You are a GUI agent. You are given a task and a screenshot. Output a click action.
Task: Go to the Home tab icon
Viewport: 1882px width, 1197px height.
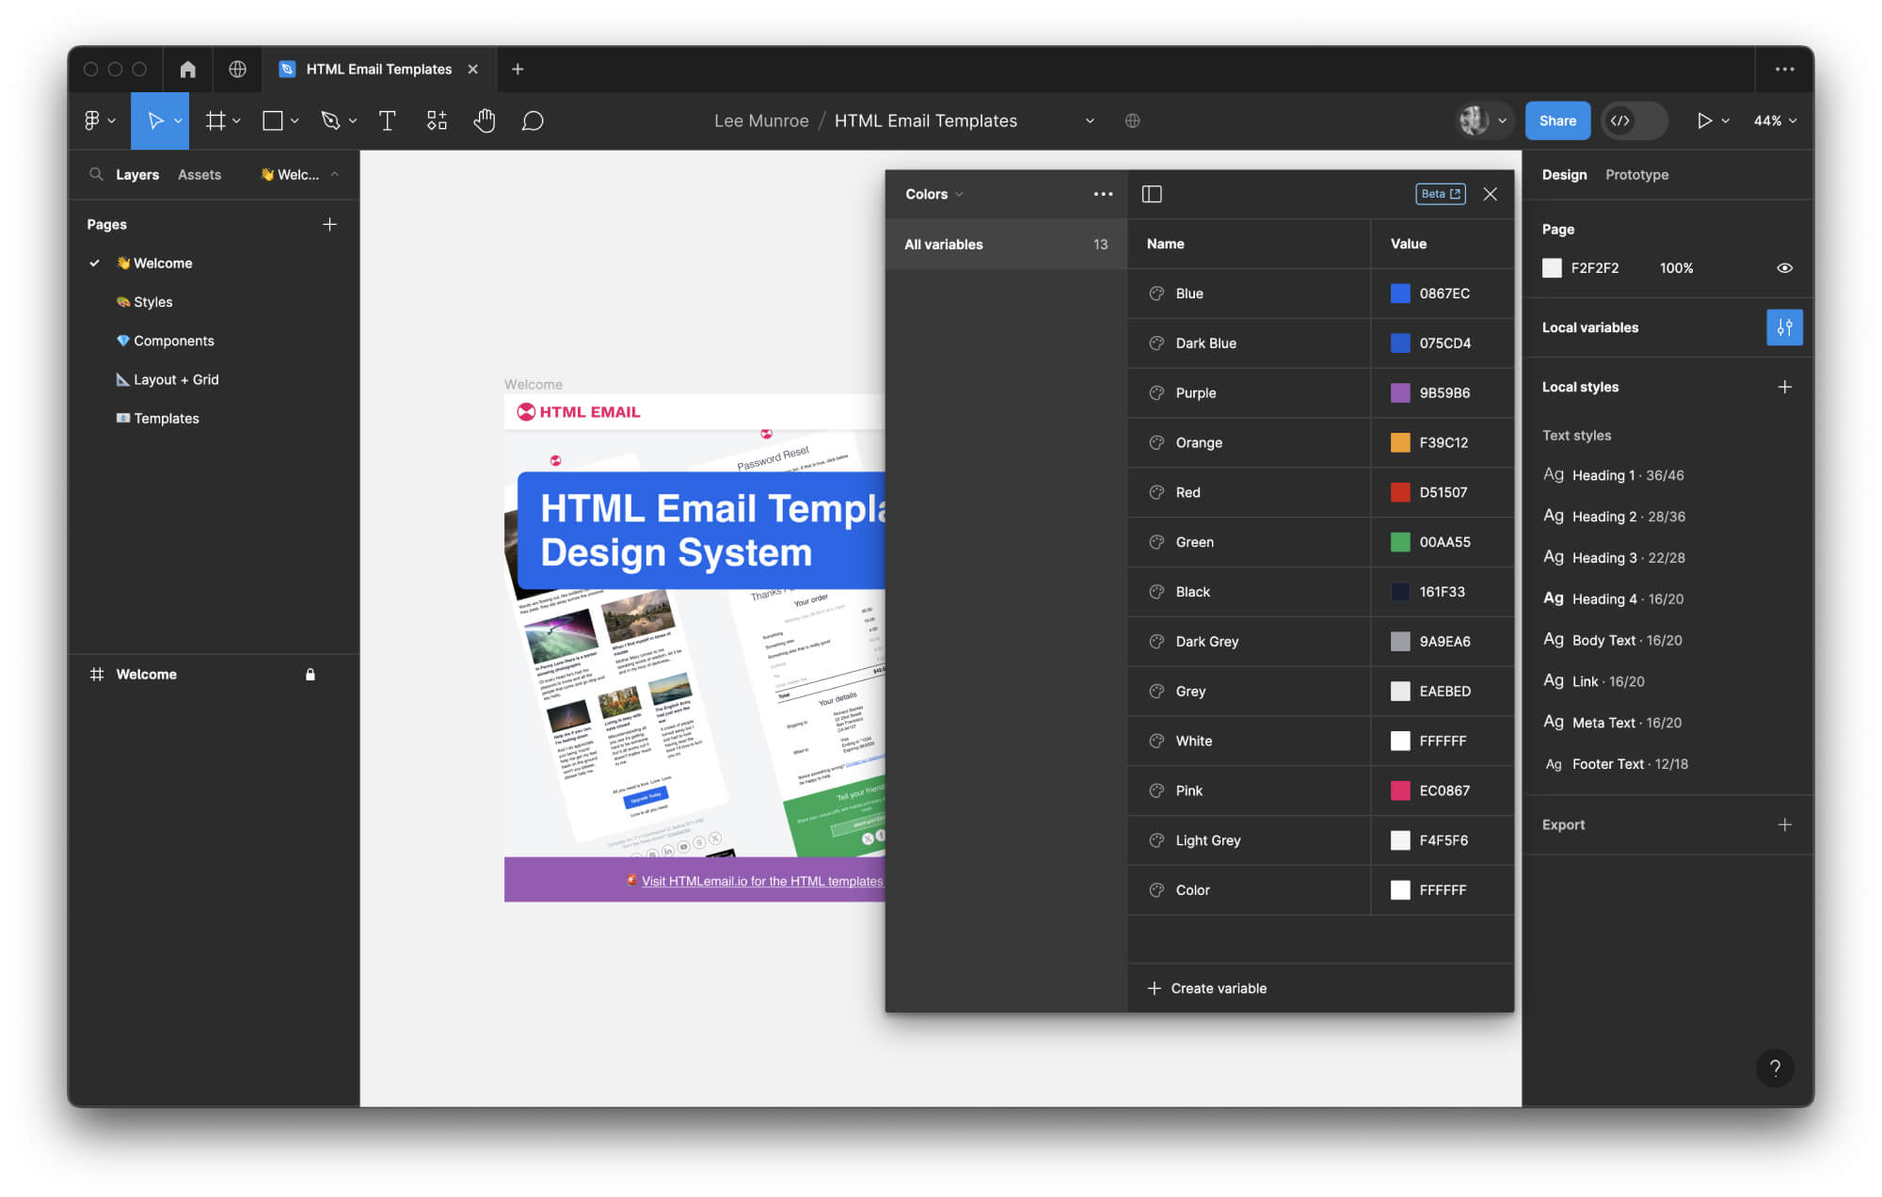point(187,69)
